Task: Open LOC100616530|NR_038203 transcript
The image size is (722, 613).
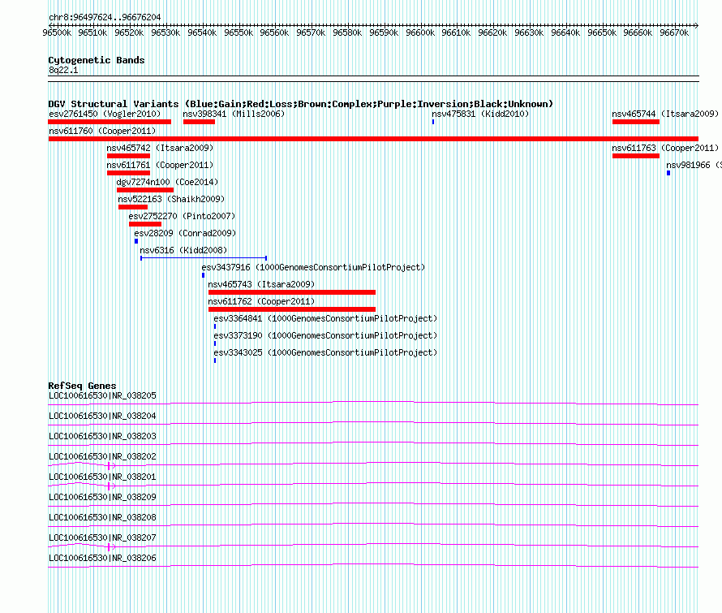Action: point(102,436)
